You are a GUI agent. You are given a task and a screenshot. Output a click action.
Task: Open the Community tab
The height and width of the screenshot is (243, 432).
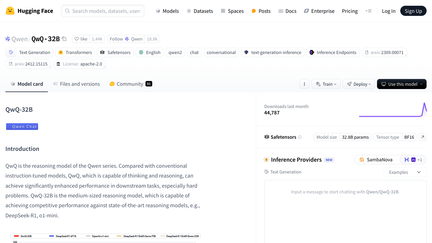[130, 84]
